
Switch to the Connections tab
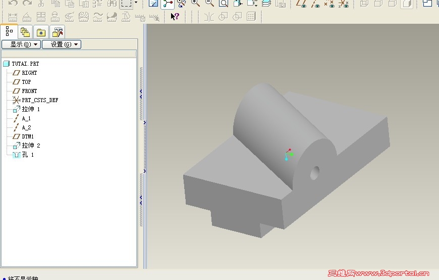coord(58,32)
